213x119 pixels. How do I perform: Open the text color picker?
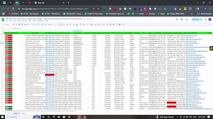click(x=77, y=25)
